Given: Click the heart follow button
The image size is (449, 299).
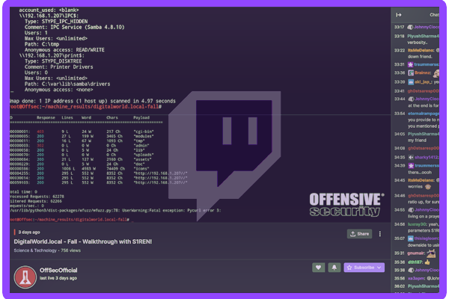Looking at the screenshot, I should pos(319,268).
